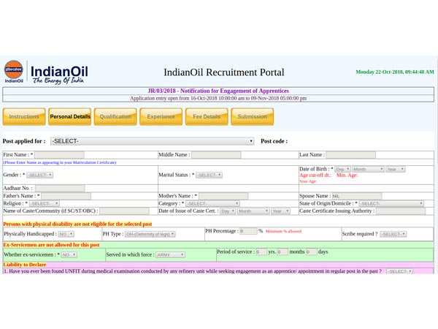Screen dimensions: 438x329
Task: Click the Aadhaar No. input field
Action: point(60,189)
